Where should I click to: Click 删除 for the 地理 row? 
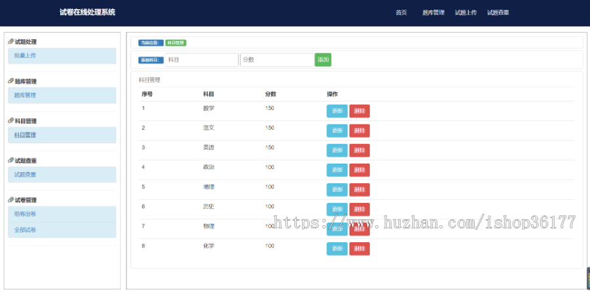360,190
